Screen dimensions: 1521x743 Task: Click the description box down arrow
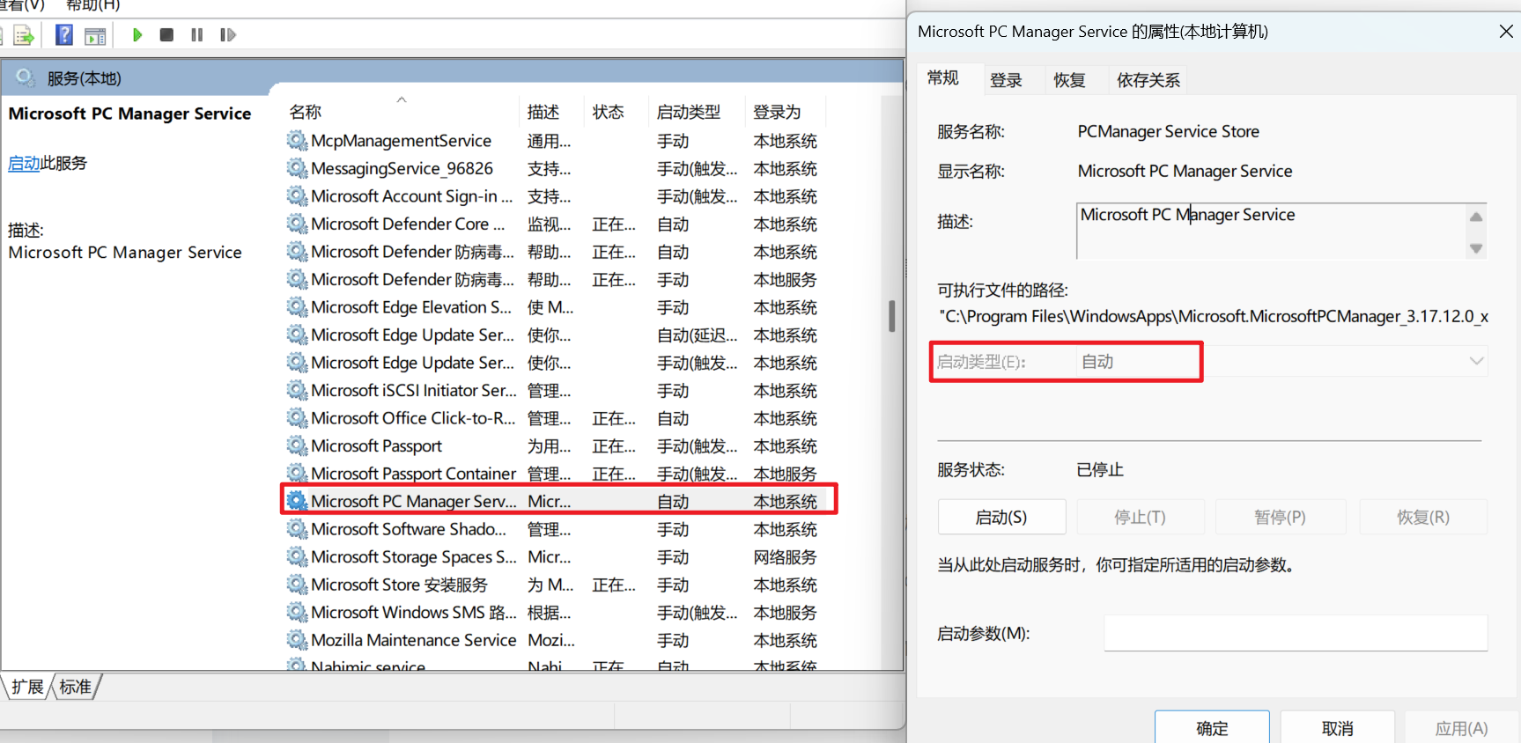[x=1476, y=248]
